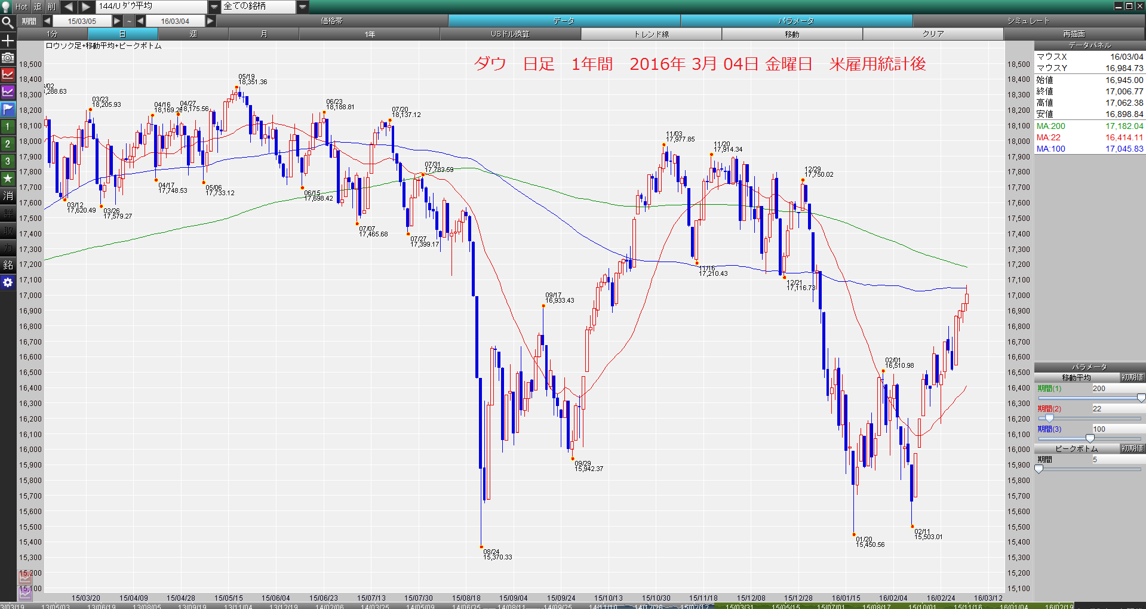1146x609 pixels.
Task: Click the 詳 detail sidebar button
Action: point(7,213)
